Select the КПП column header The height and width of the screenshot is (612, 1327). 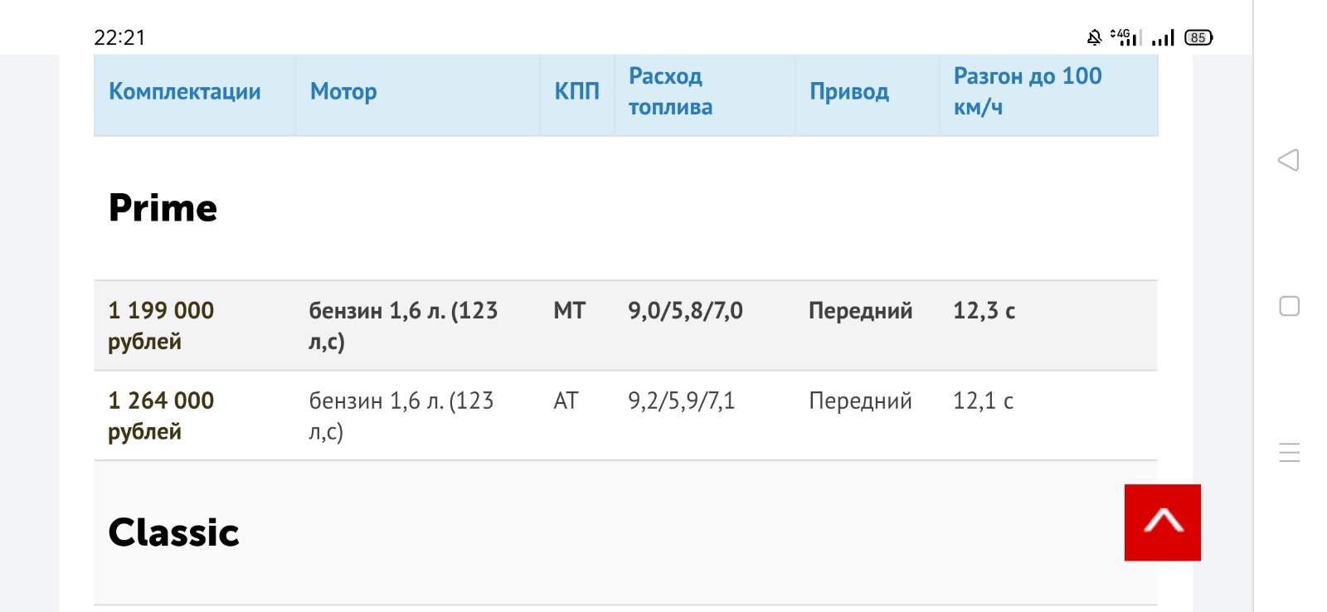pos(576,91)
